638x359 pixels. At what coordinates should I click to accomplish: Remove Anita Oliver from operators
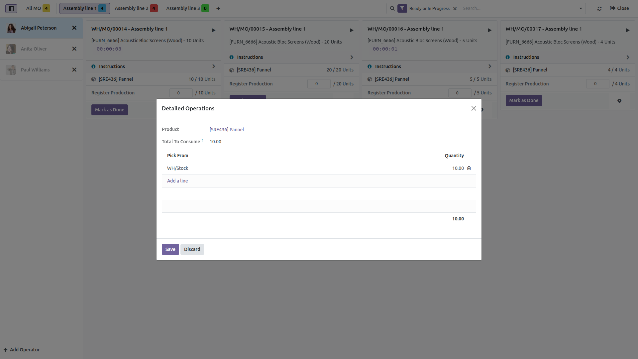[x=74, y=49]
